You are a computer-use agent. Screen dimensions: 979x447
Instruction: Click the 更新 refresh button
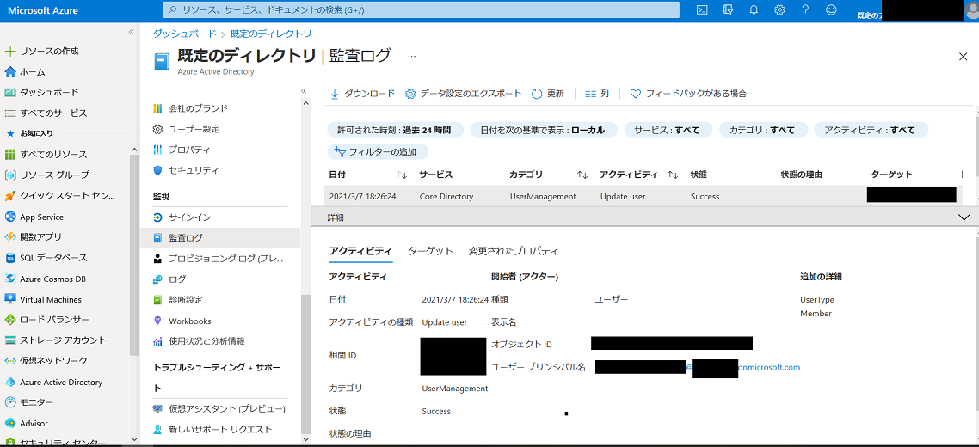547,94
